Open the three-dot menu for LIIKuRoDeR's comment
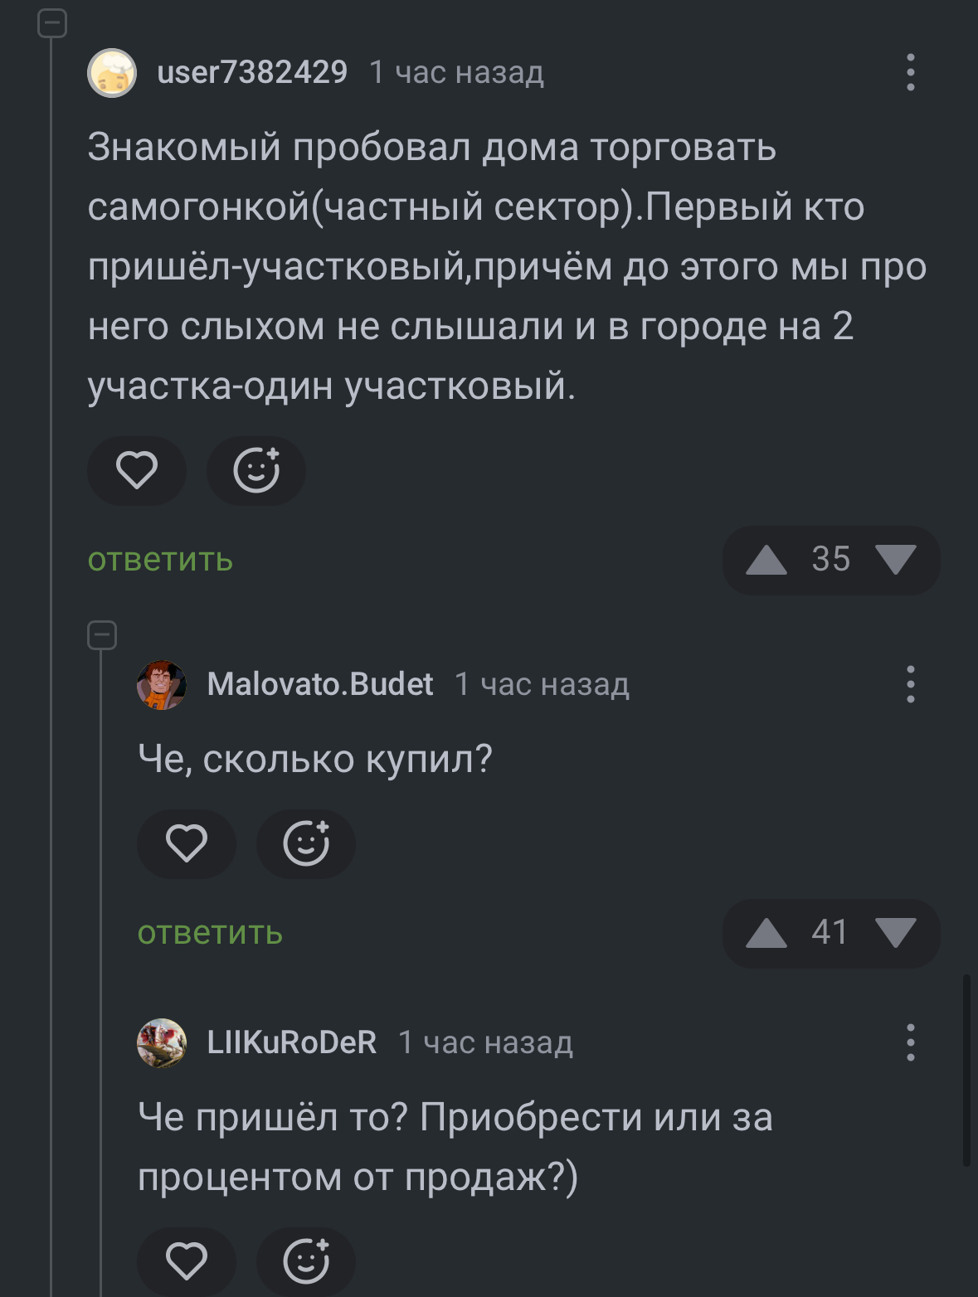 click(x=910, y=1042)
